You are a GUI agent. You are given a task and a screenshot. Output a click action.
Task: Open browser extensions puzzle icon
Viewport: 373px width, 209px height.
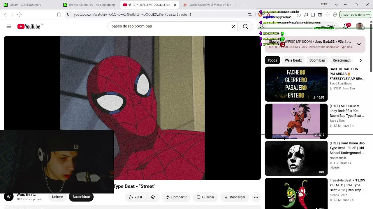[x=298, y=15]
